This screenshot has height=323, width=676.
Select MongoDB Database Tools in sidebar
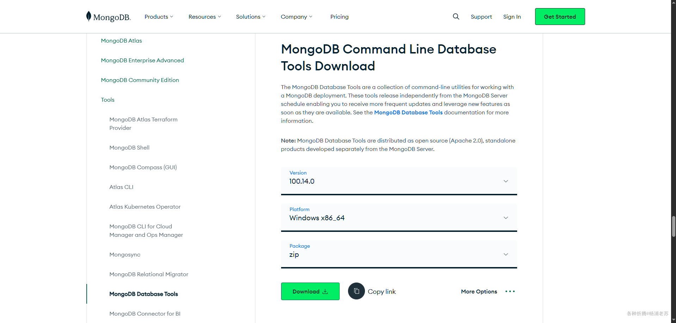(143, 294)
